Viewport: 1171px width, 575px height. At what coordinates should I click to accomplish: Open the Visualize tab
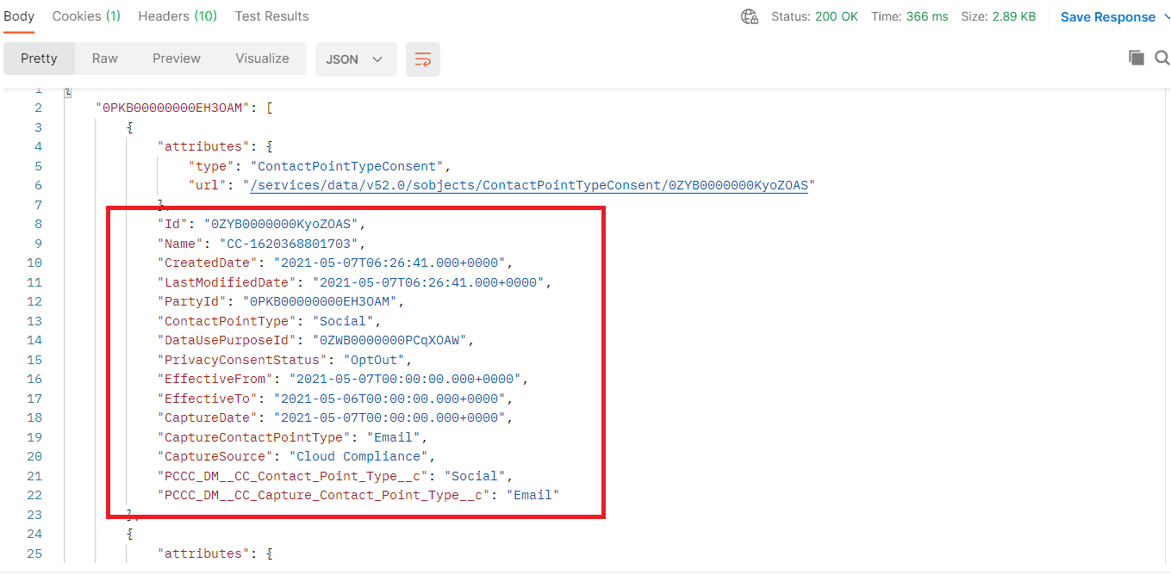[262, 59]
